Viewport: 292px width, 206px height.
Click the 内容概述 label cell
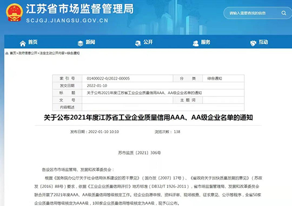tap(67, 107)
